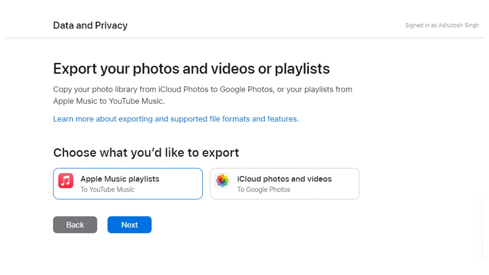Continue with the Next button
The height and width of the screenshot is (275, 489).
[130, 225]
